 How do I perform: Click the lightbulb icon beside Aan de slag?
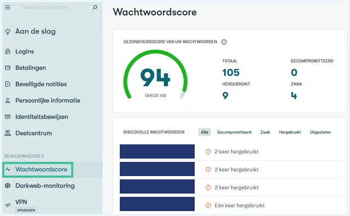(8, 32)
